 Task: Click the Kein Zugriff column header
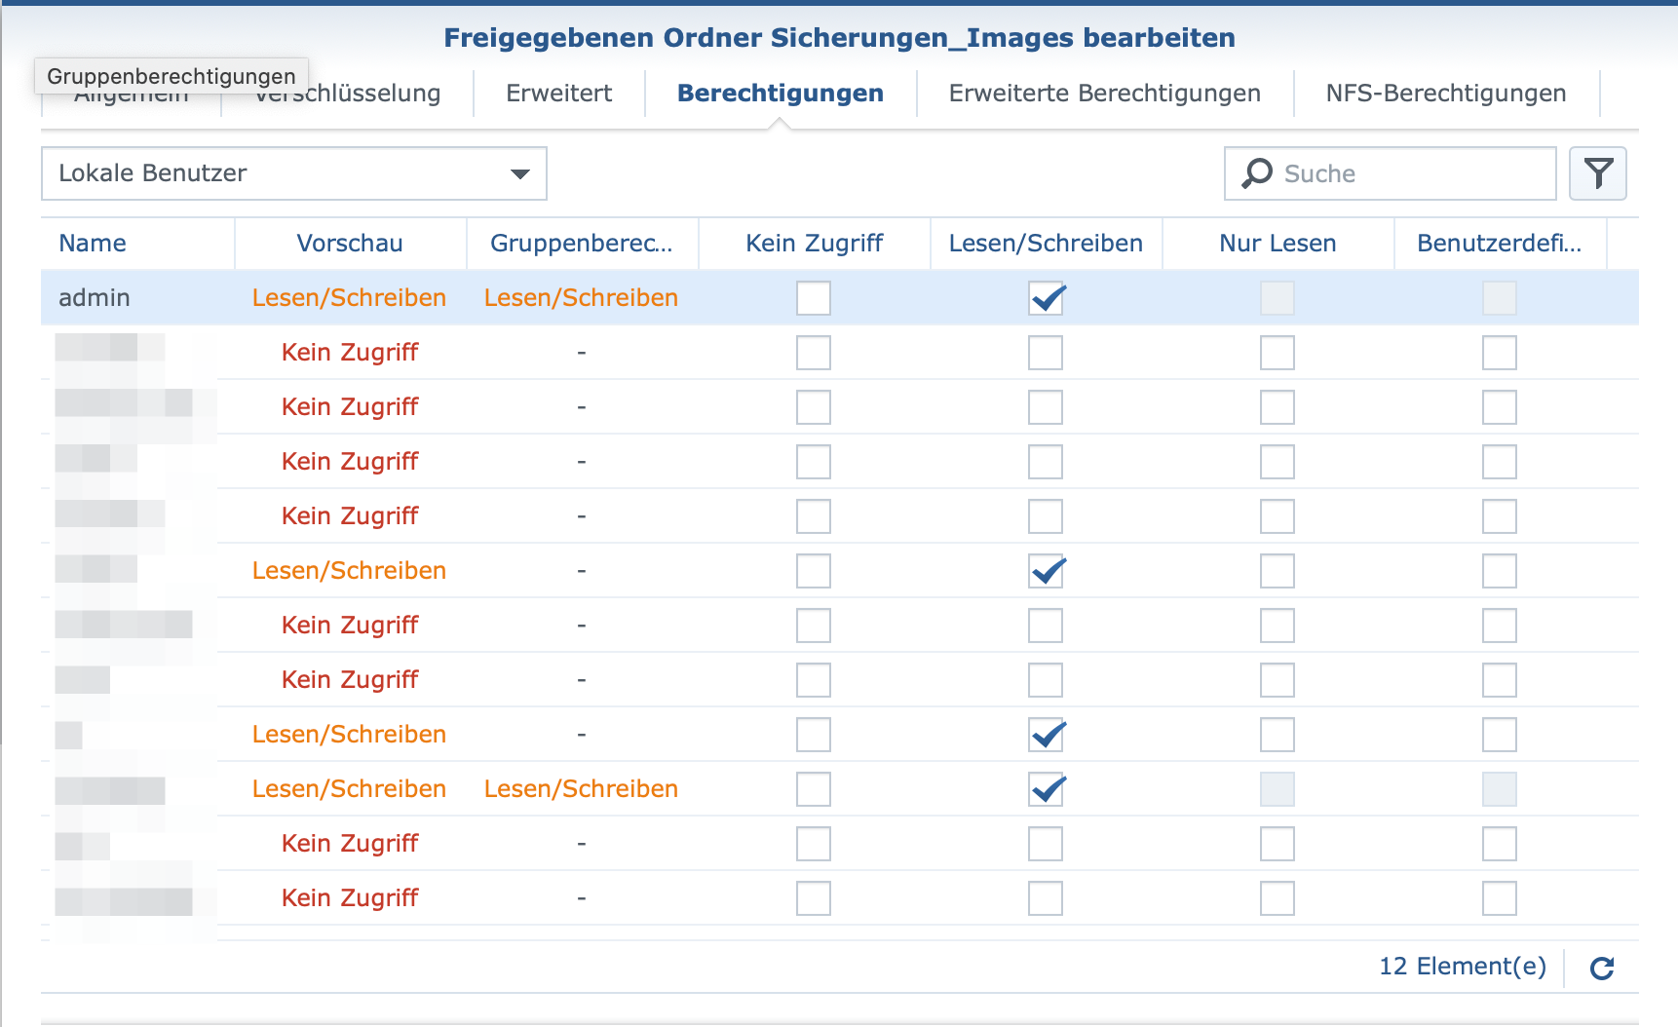[x=814, y=244]
